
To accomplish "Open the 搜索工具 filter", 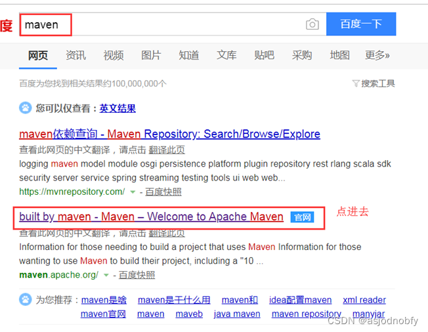I will coord(374,83).
